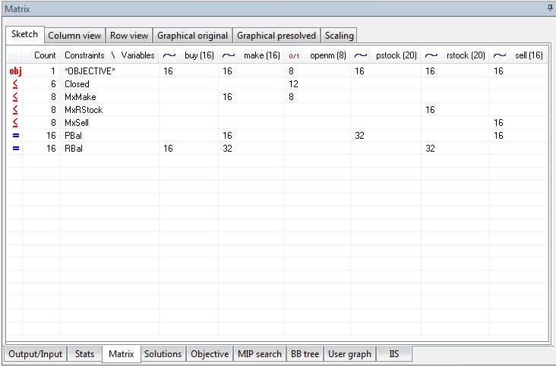Click the equals icon for RBal constraint
This screenshot has height=367, width=556.
click(x=15, y=149)
